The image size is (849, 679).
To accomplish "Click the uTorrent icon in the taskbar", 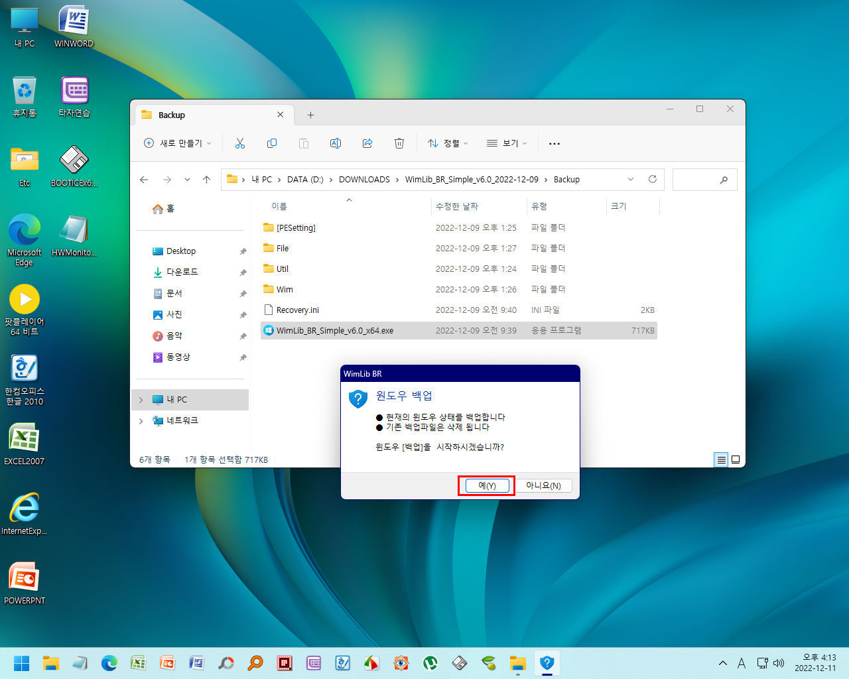I will pyautogui.click(x=430, y=662).
